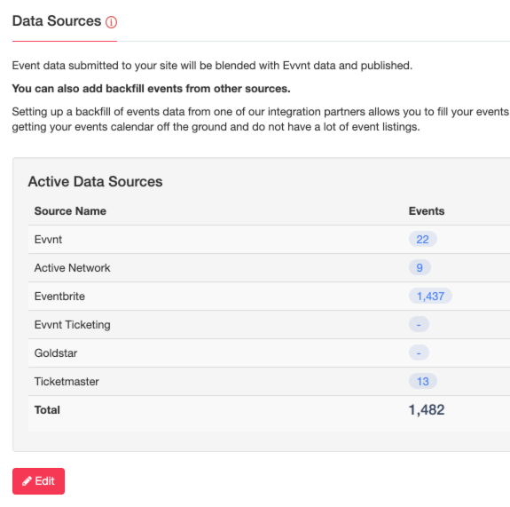Click the red Edit button
Screen dimensions: 510x507
coord(38,481)
